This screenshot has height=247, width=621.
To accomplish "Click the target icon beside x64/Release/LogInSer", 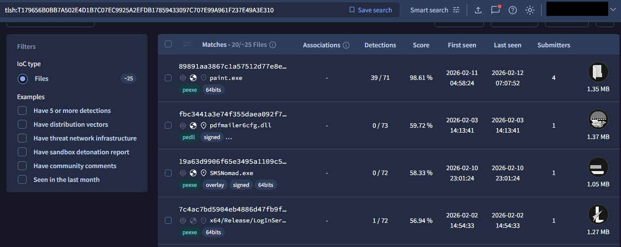I will click(x=183, y=220).
